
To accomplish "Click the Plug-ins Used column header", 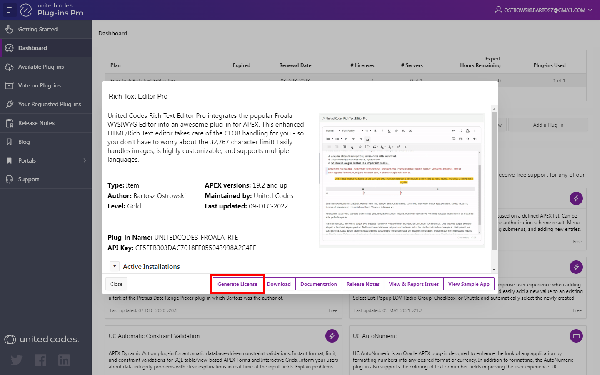I will coord(550,65).
